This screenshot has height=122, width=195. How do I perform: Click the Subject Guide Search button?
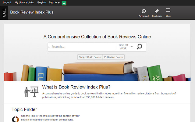pos(90,57)
